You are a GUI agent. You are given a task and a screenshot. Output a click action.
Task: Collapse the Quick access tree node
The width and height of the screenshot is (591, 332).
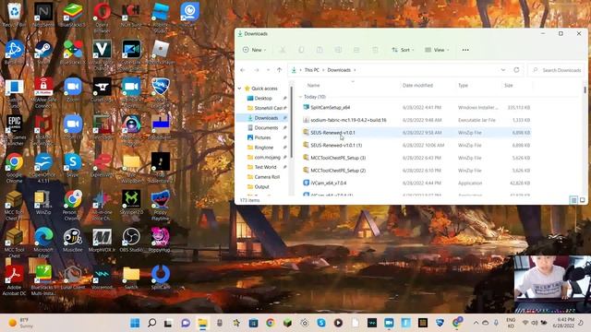pyautogui.click(x=240, y=89)
